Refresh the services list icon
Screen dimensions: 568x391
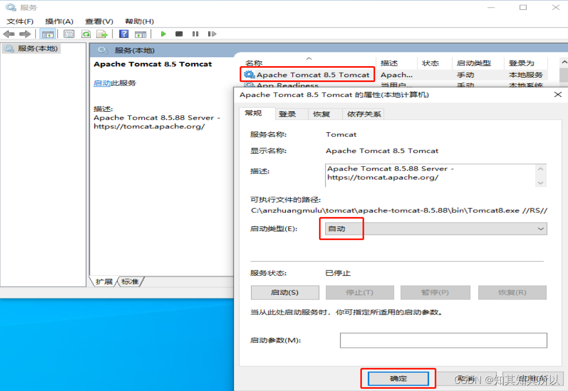pos(86,34)
